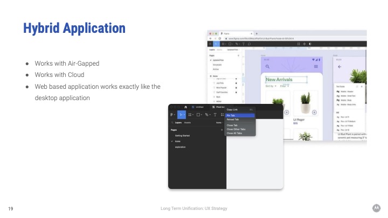Screen dimensions: 388x218
Task: Click the New Arrivals heading on canvas
Action: click(279, 80)
